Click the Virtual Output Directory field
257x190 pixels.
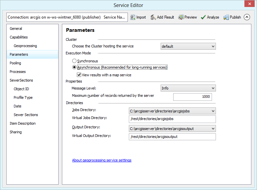(172, 137)
